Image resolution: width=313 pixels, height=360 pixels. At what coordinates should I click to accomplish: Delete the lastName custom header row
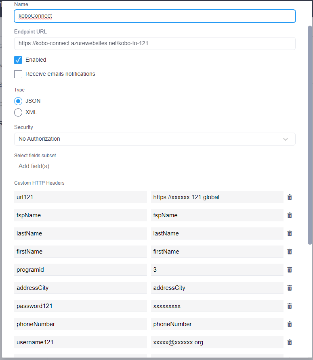coord(290,233)
